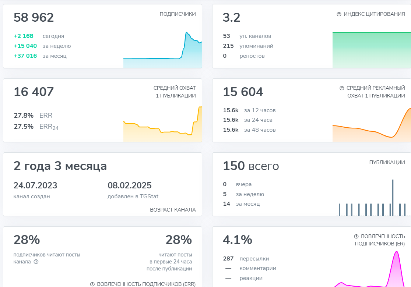Click question icon after 'подписчиков читают посты канала'
This screenshot has height=287, width=411.
[36, 262]
